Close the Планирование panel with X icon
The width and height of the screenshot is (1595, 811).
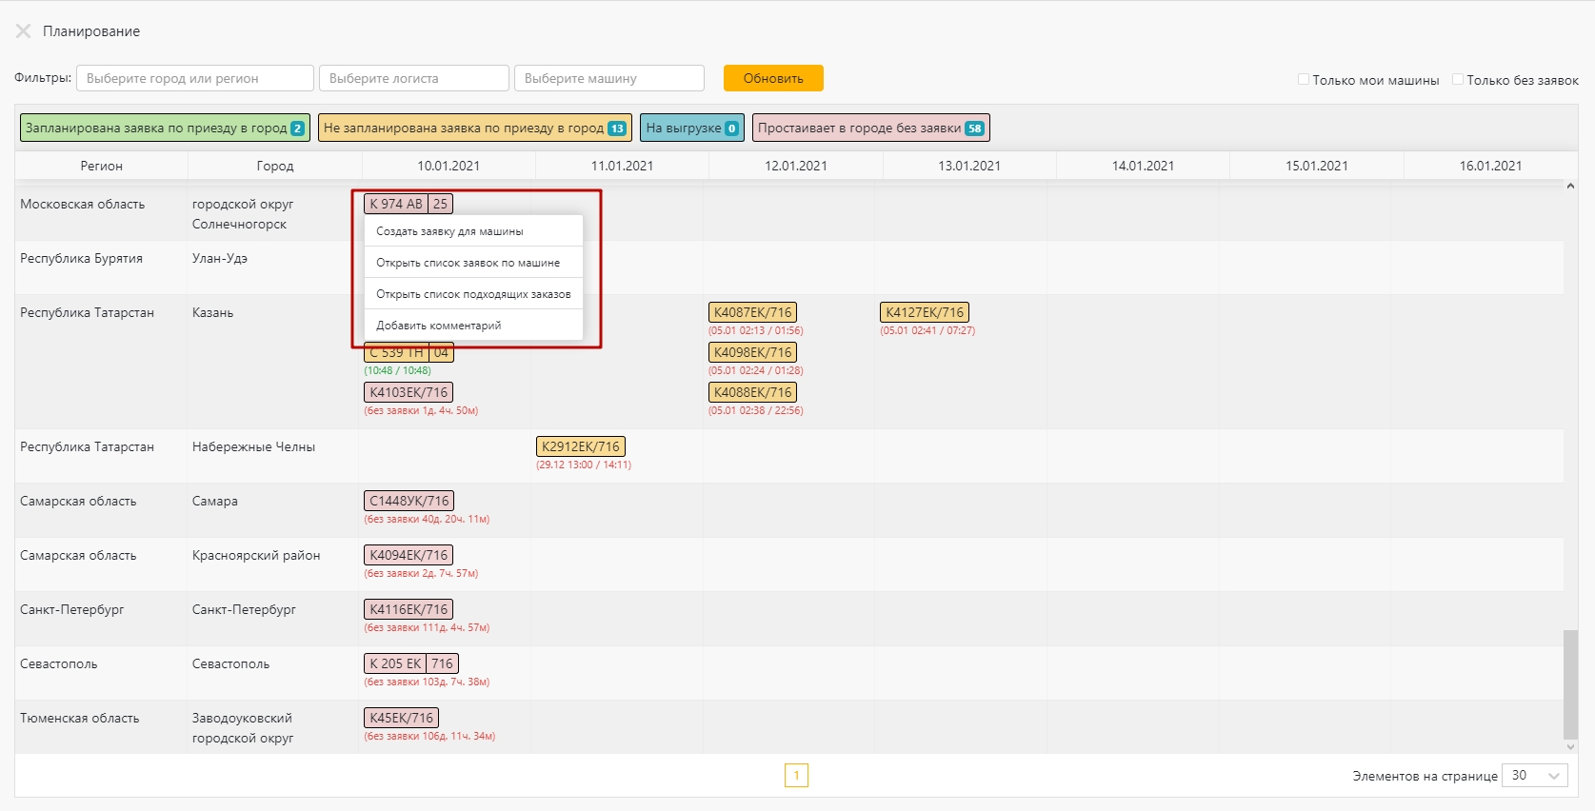coord(23,31)
